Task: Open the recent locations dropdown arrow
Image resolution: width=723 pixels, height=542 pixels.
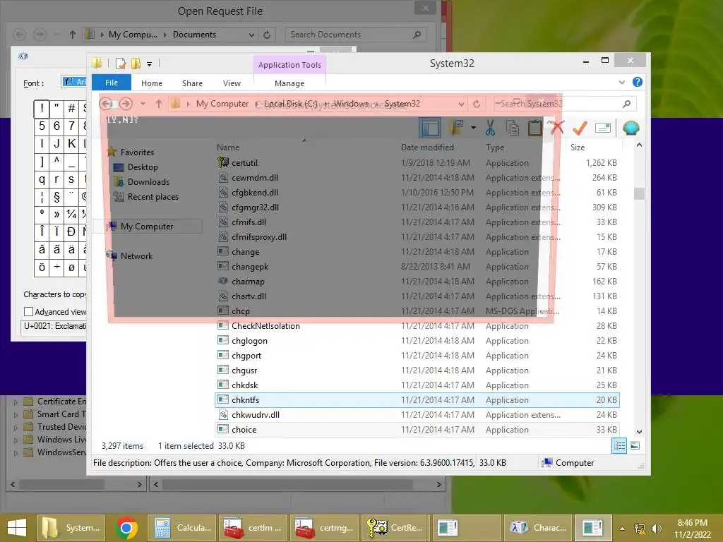Action: [x=143, y=104]
